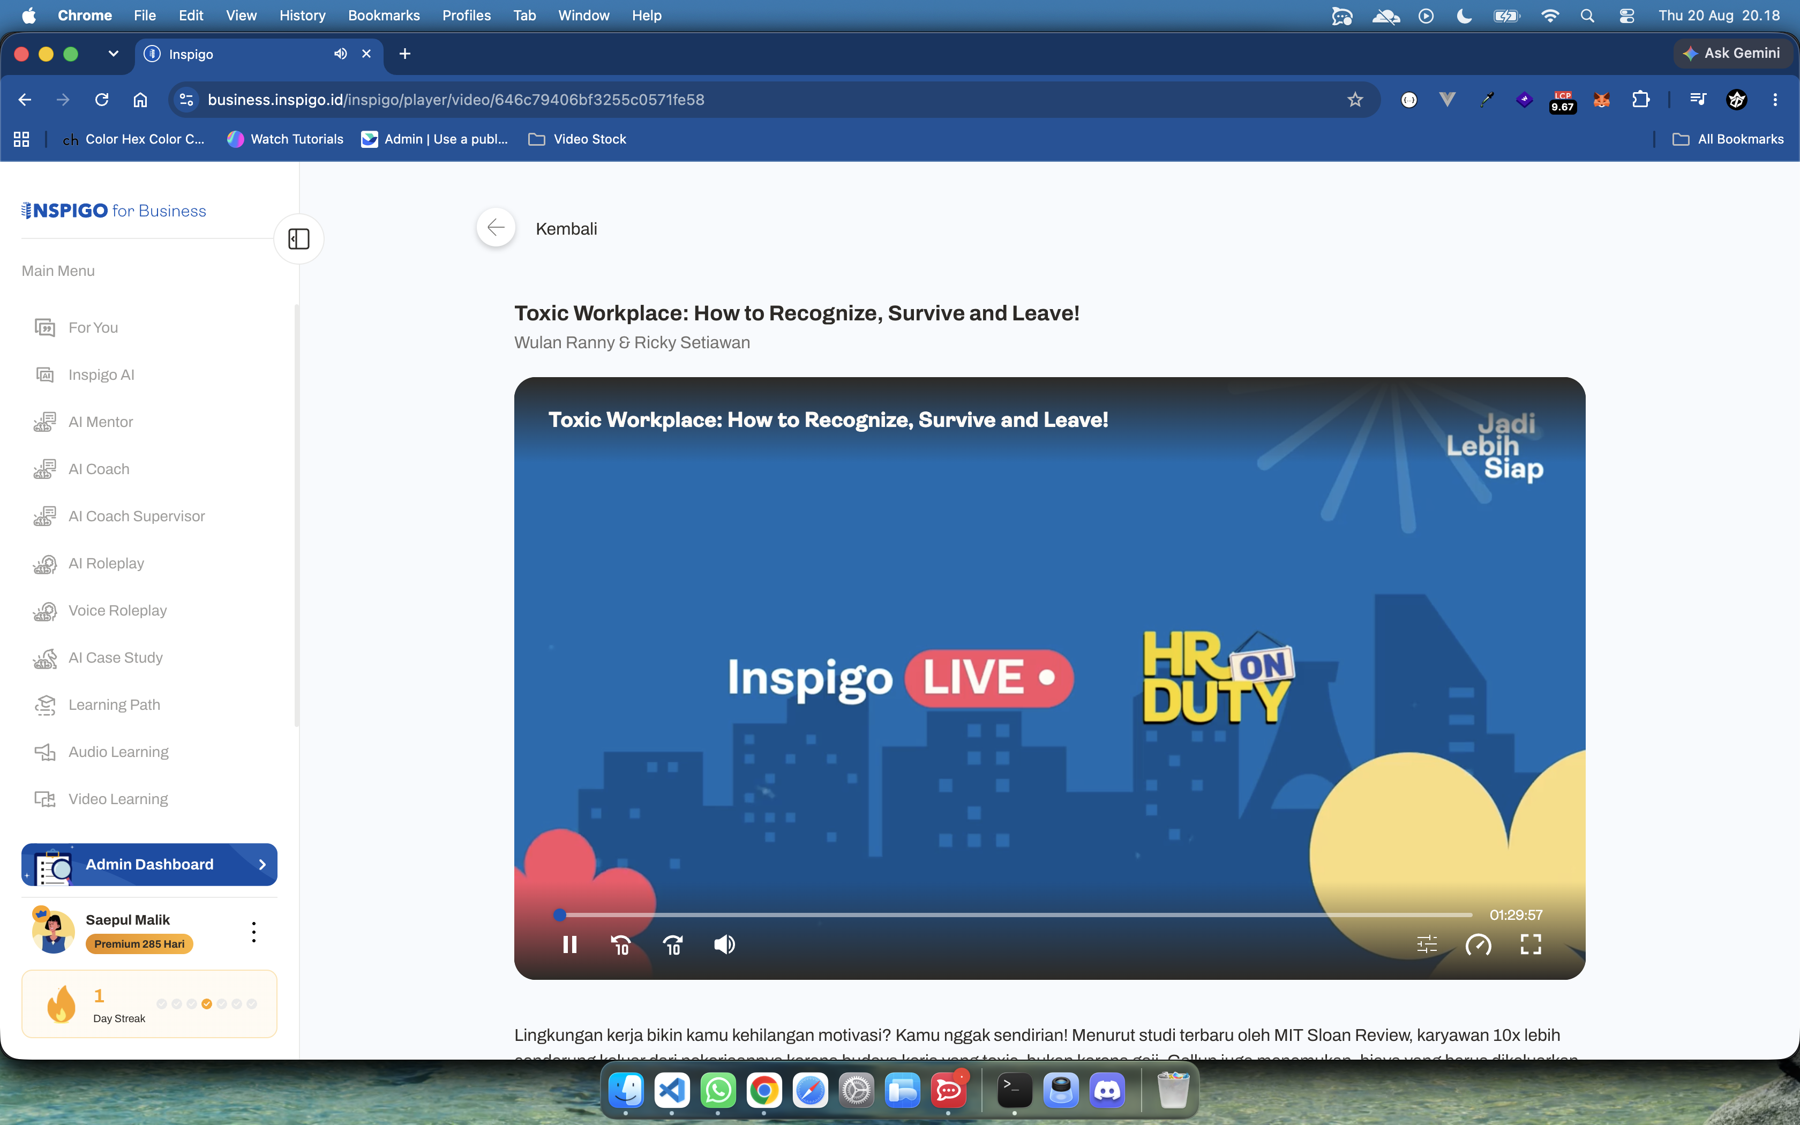Skip forward 10 seconds in video

(x=672, y=944)
